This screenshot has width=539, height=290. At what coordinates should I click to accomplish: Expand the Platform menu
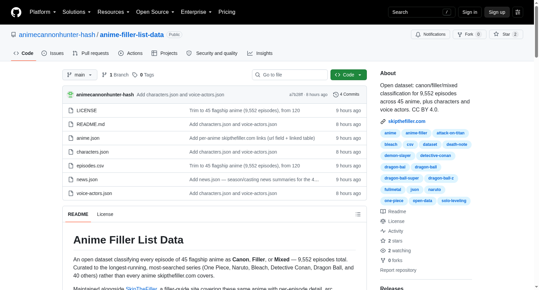click(43, 12)
